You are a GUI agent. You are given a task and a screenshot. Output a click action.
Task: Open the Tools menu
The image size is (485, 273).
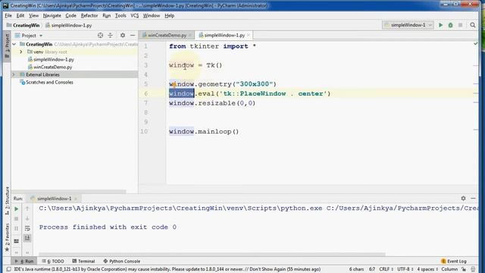coord(120,15)
